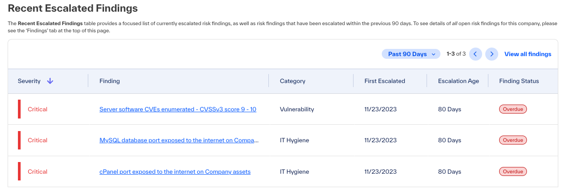Click the chevron in Past 90 Days filter
This screenshot has height=193, width=565.
(x=433, y=54)
